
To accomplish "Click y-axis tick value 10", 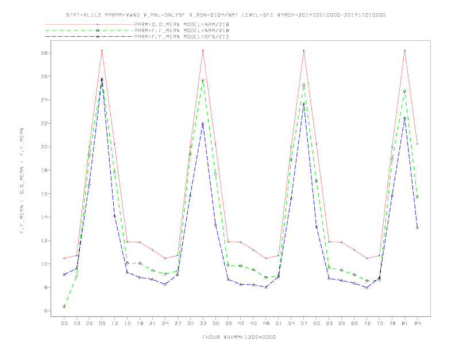I will (44, 264).
